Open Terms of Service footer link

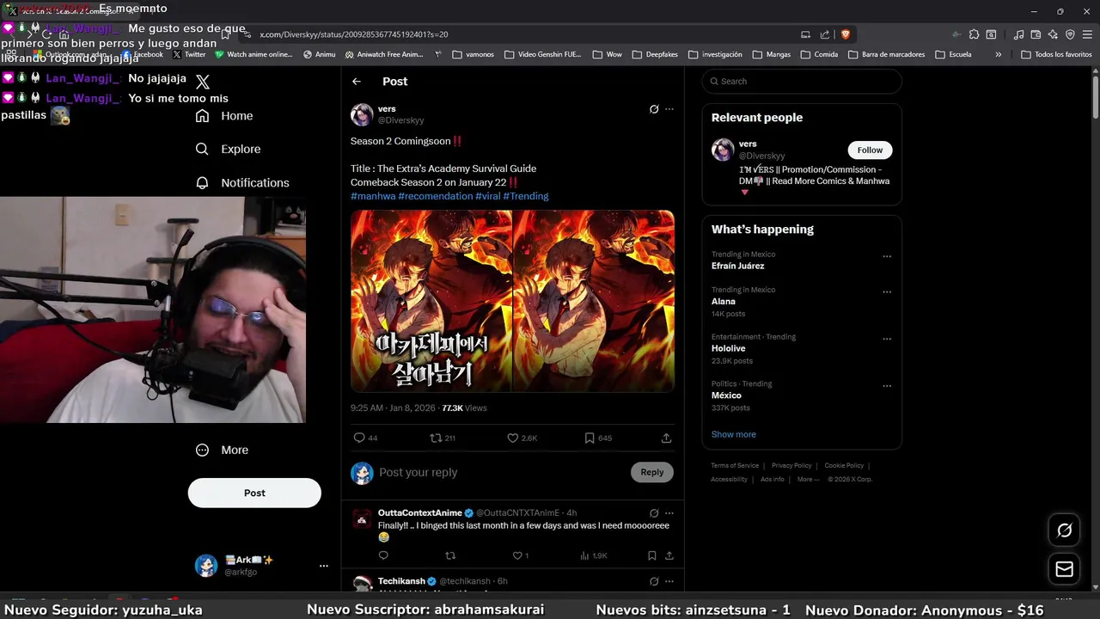click(735, 465)
